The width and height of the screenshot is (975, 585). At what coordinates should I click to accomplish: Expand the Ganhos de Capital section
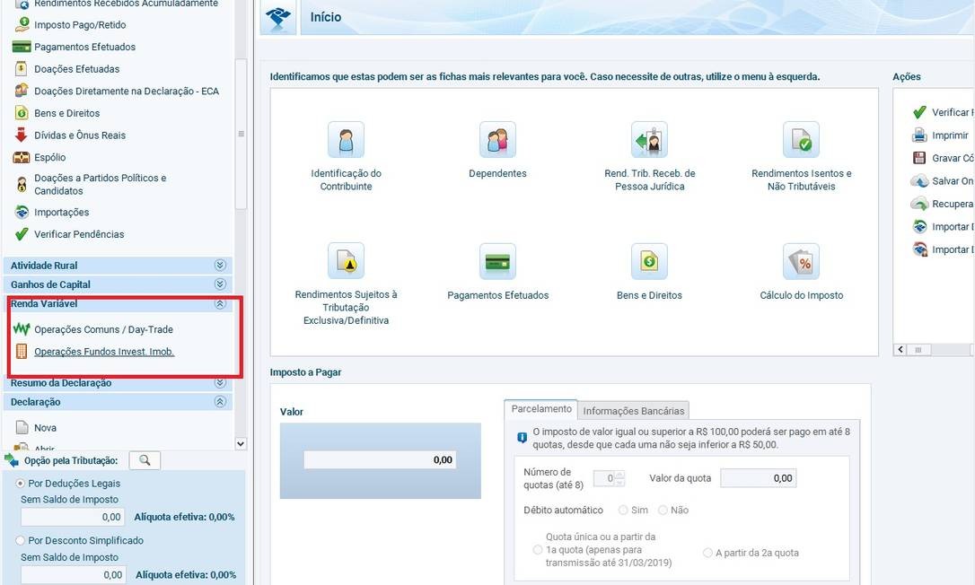[x=220, y=284]
